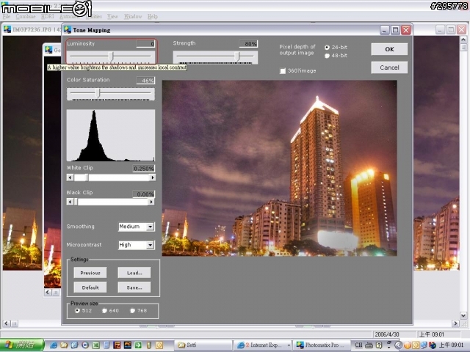Viewport: 470px width, 352px height.
Task: Cancel the Tone Mapping dialog
Action: pos(389,67)
